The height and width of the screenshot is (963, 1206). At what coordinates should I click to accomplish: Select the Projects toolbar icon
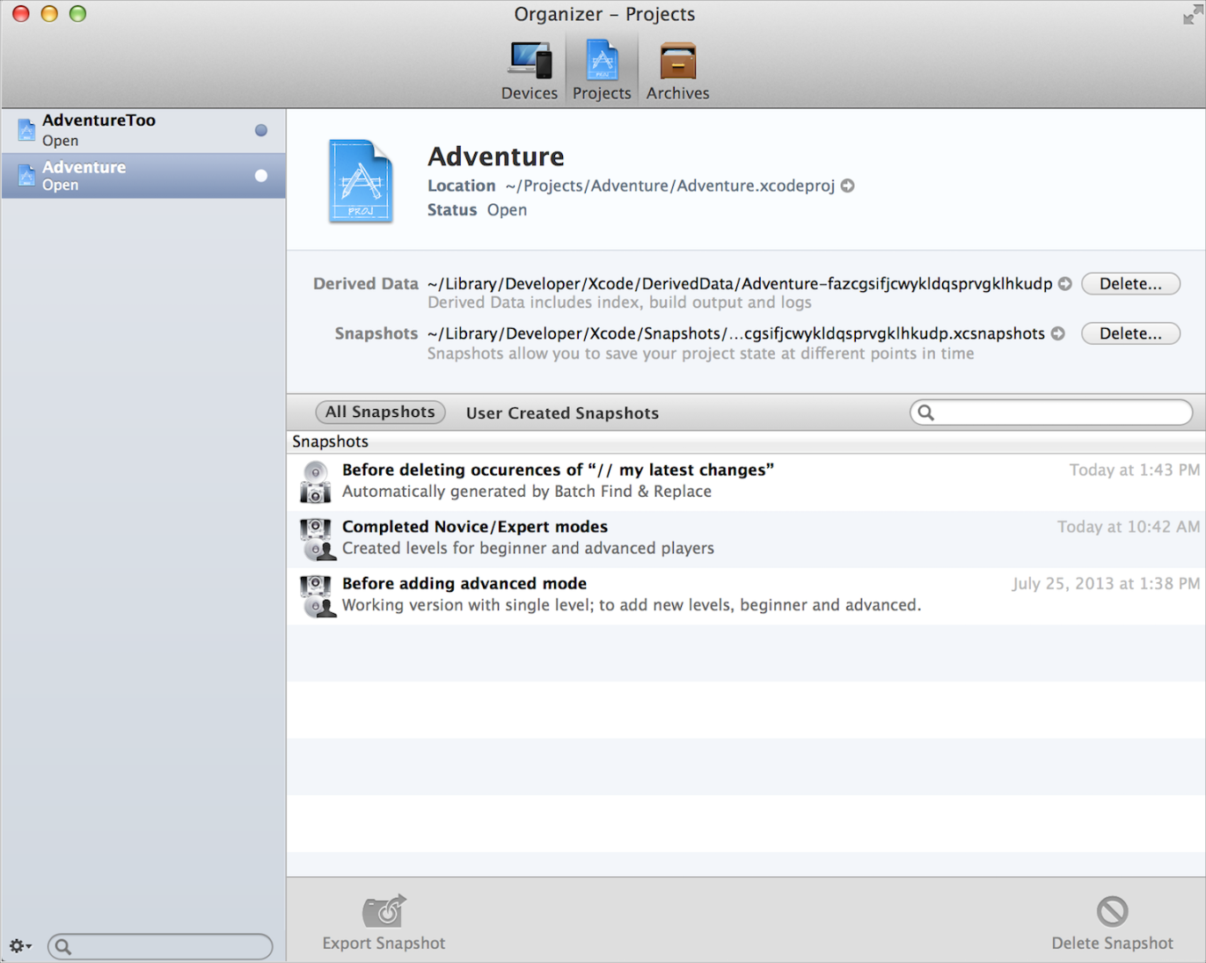[x=602, y=62]
